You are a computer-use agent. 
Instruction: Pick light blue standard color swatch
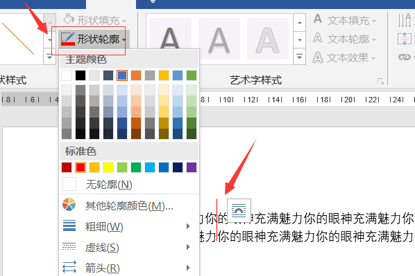pos(150,167)
